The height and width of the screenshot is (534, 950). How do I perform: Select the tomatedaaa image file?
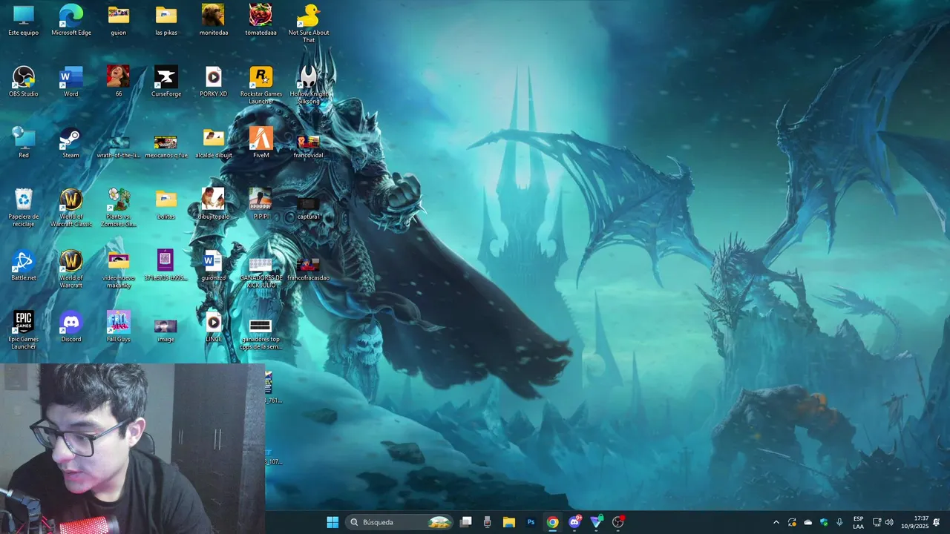coord(261,20)
